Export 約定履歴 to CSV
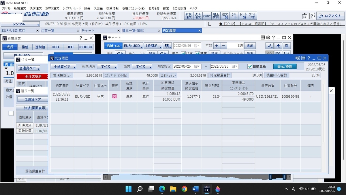 point(303,58)
